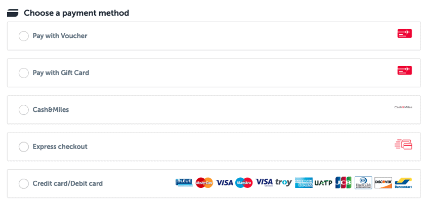Click the red gift card icon
The image size is (425, 202).
coord(404,71)
